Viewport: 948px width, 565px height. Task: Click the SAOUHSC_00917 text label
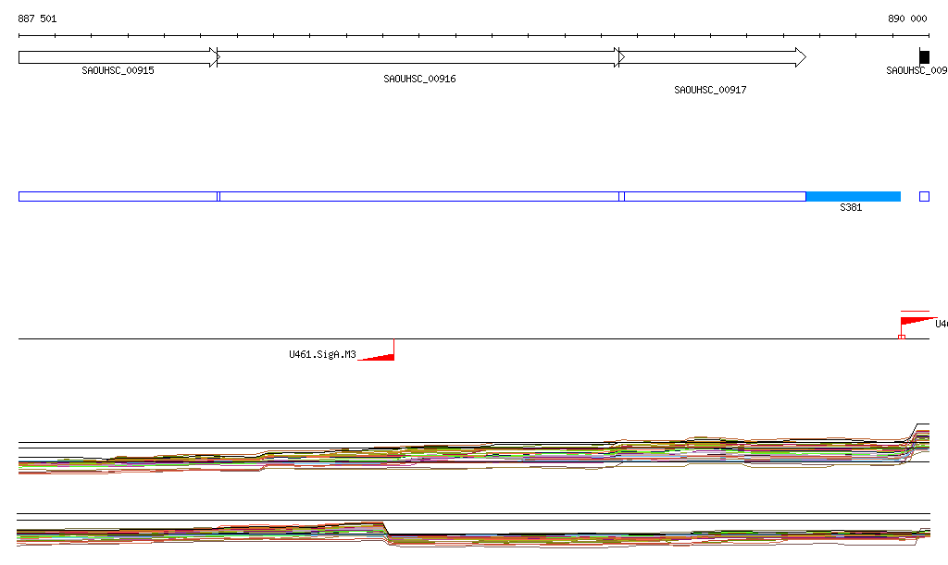(x=710, y=91)
